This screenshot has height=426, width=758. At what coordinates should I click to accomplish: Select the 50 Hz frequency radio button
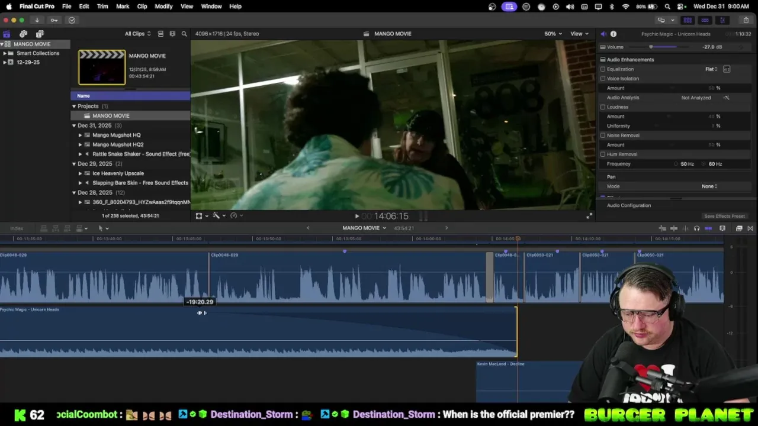[x=676, y=164]
